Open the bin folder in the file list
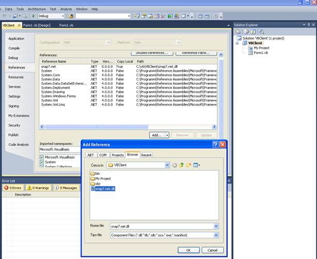 pyautogui.click(x=95, y=174)
